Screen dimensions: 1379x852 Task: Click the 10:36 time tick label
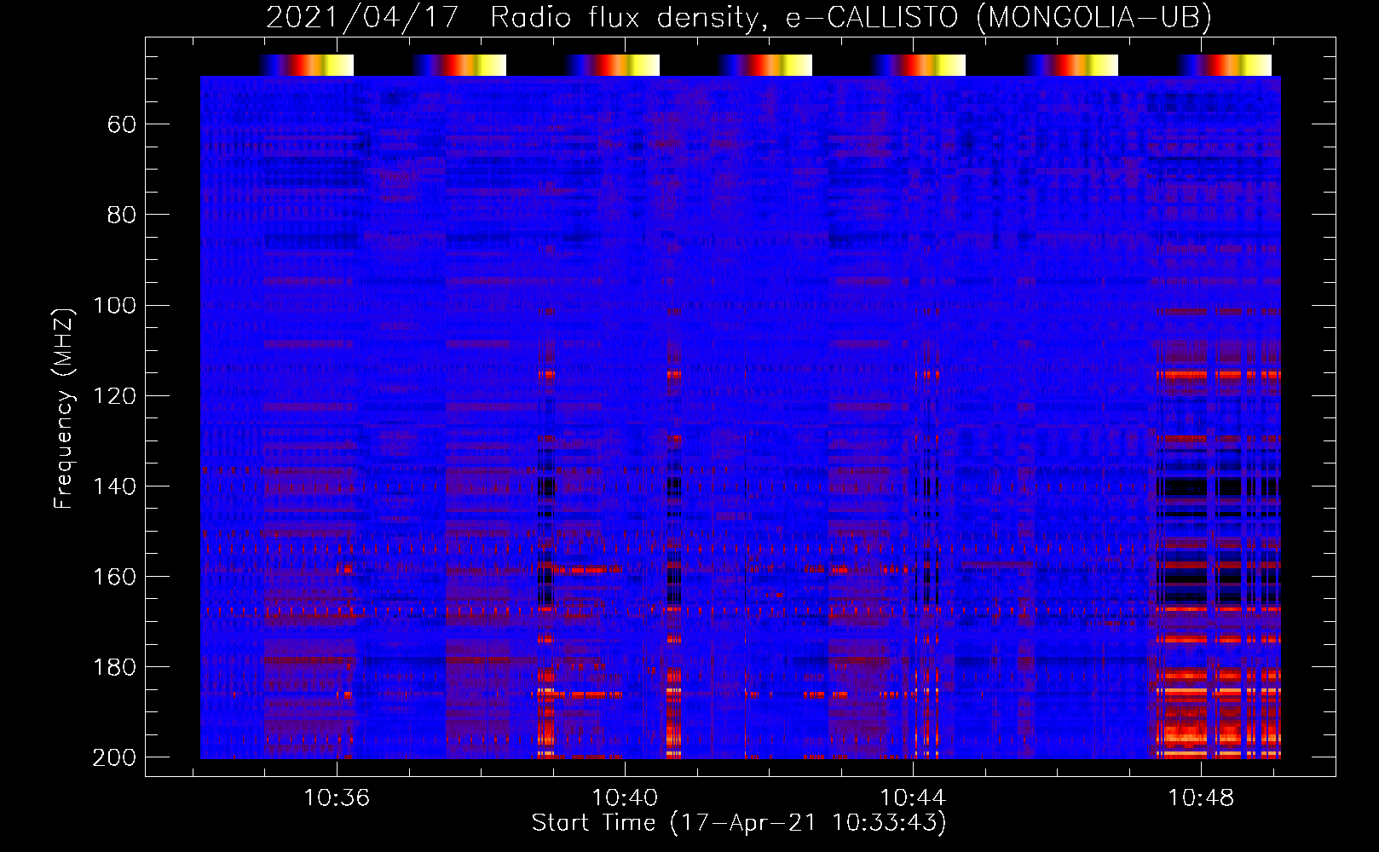pos(337,798)
